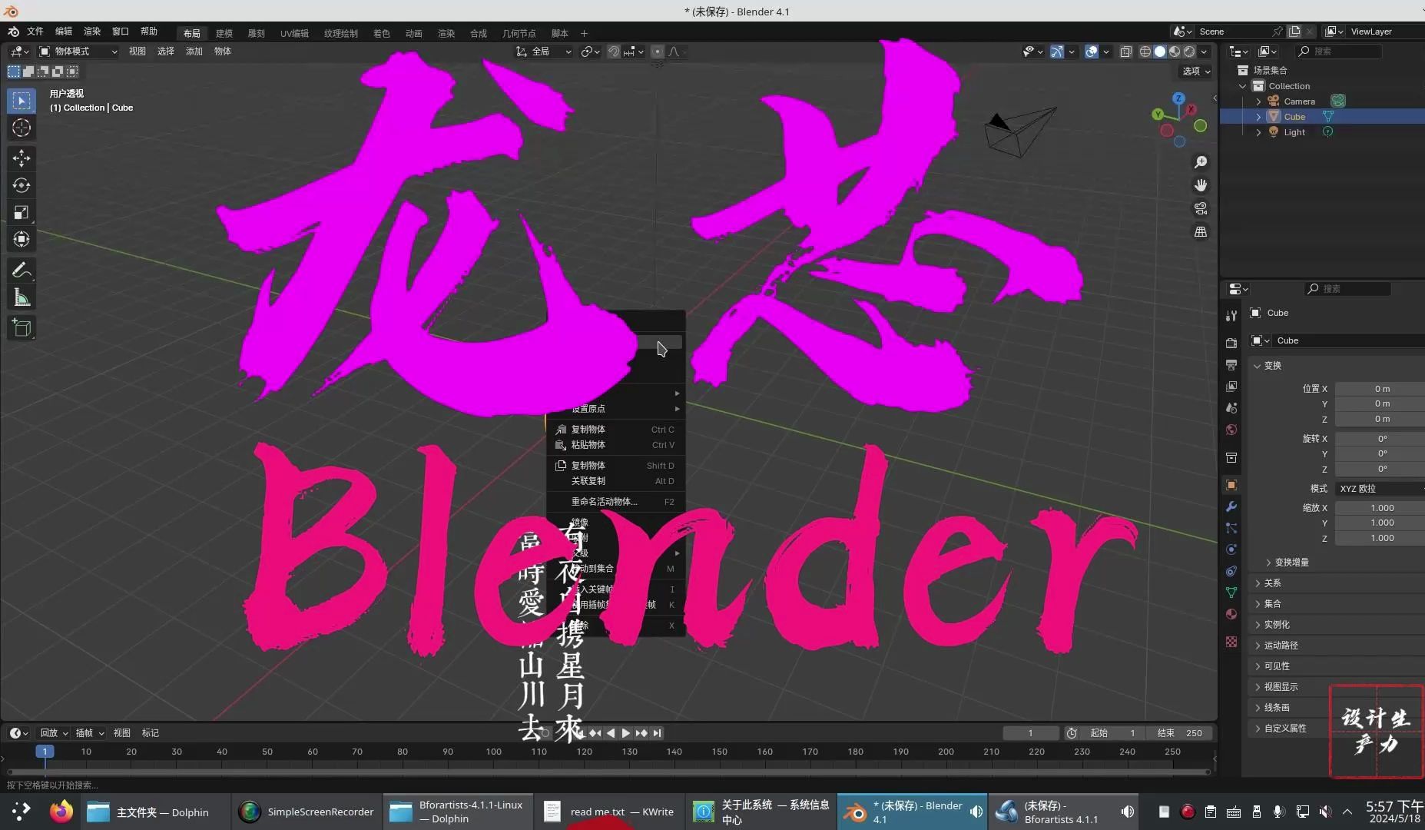Switch to material preview shading
The image size is (1425, 830).
pos(1175,51)
